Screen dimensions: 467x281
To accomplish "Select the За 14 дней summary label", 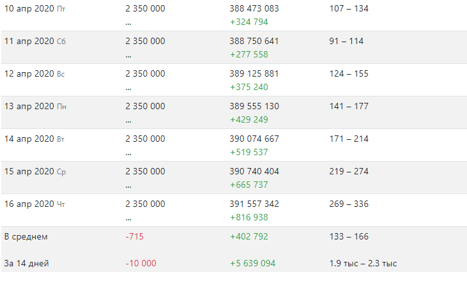I will tap(26, 263).
